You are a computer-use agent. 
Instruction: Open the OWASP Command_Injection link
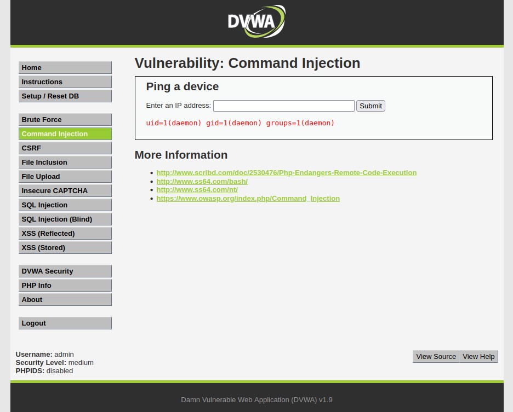coord(248,198)
